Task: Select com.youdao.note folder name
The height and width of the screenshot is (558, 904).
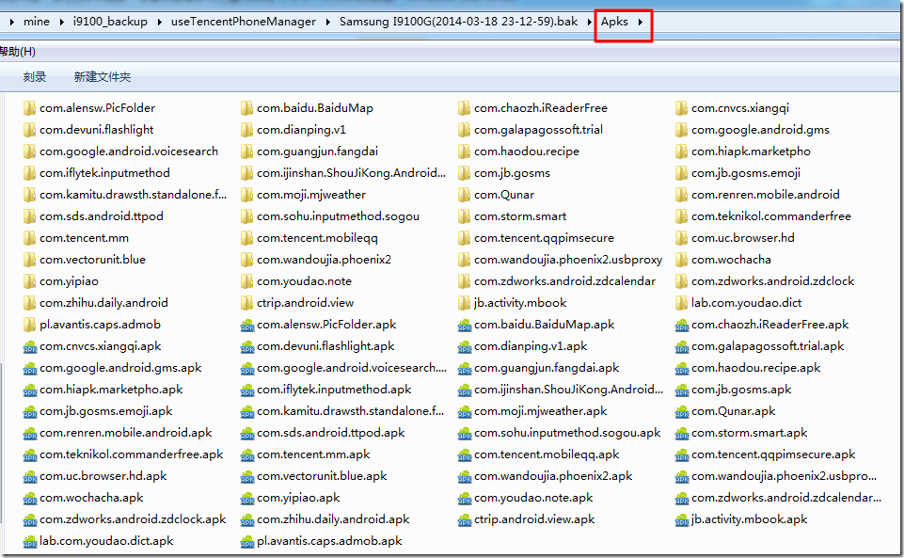Action: [x=305, y=281]
